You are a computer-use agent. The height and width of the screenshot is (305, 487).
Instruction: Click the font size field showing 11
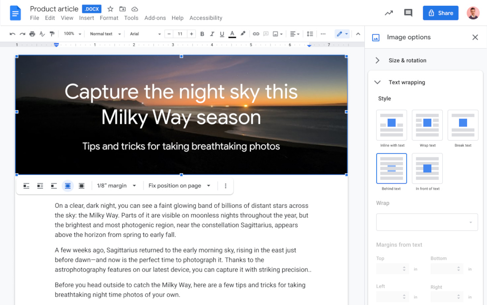click(180, 34)
